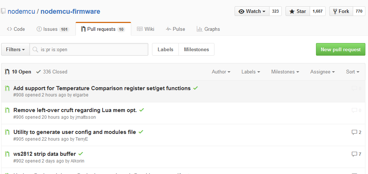Show the 10 Open pull requests

tap(18, 72)
